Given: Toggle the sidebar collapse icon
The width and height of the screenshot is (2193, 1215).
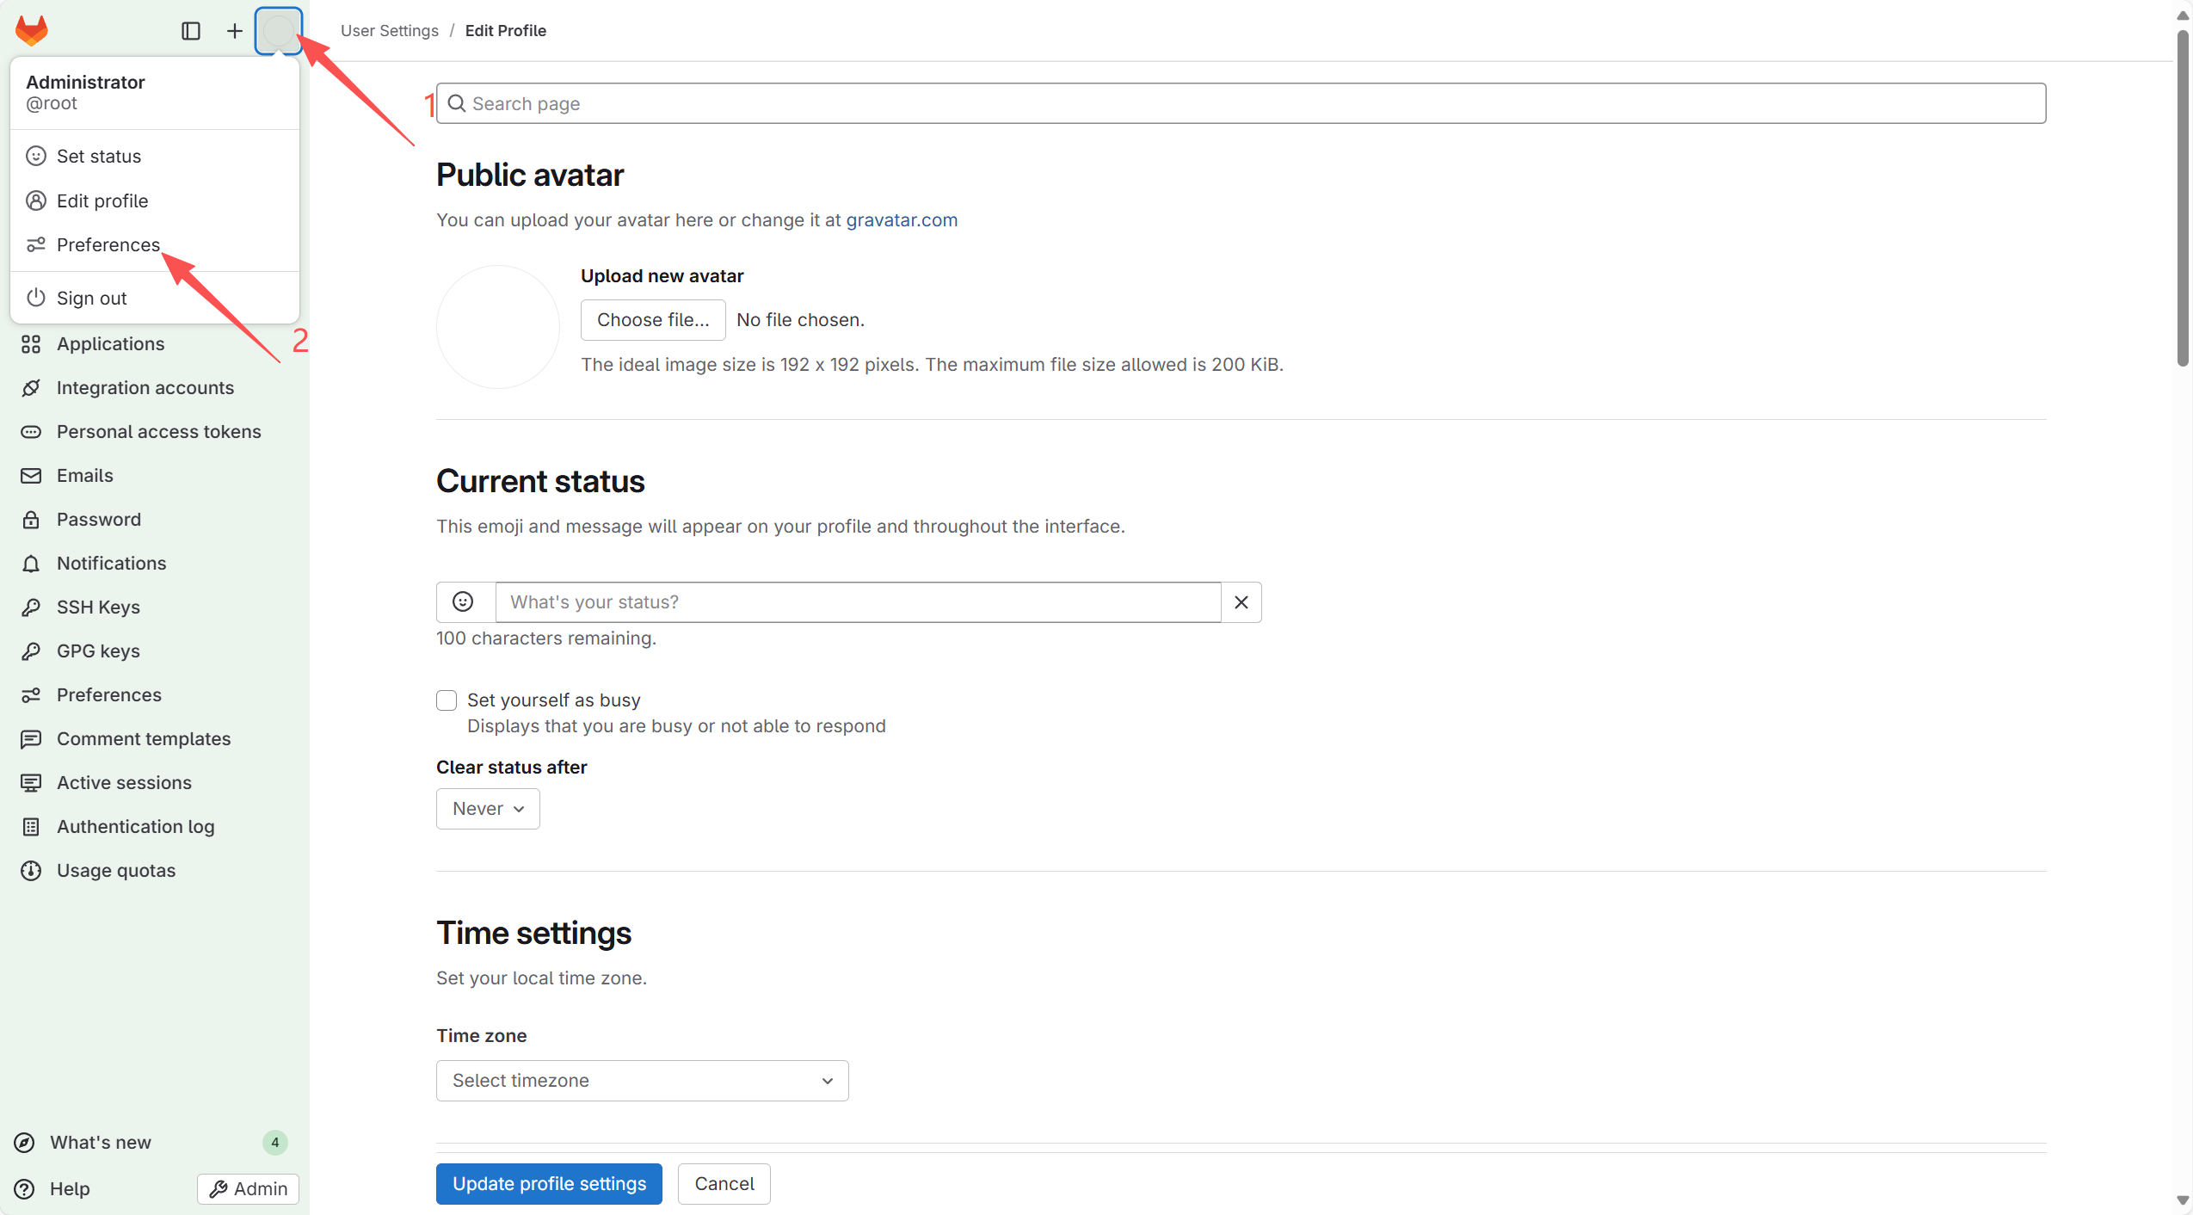Looking at the screenshot, I should point(191,31).
